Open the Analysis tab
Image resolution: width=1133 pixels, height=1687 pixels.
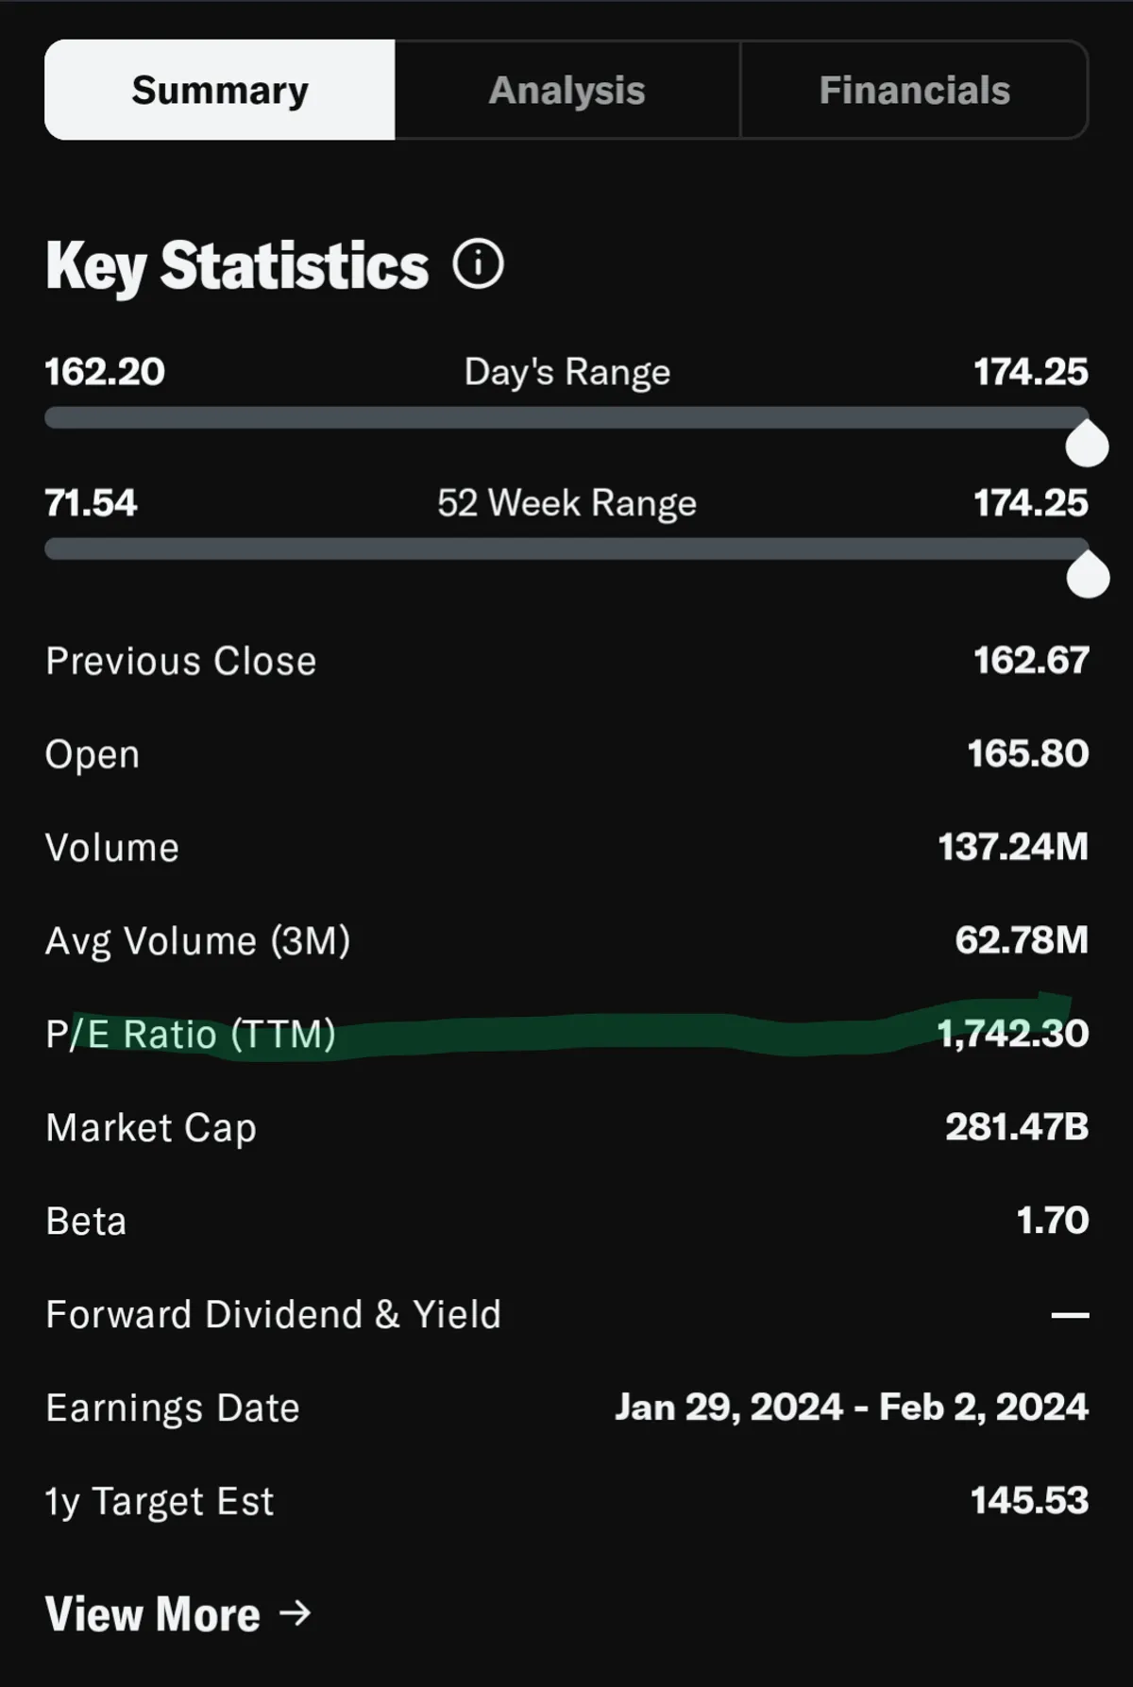click(x=566, y=91)
